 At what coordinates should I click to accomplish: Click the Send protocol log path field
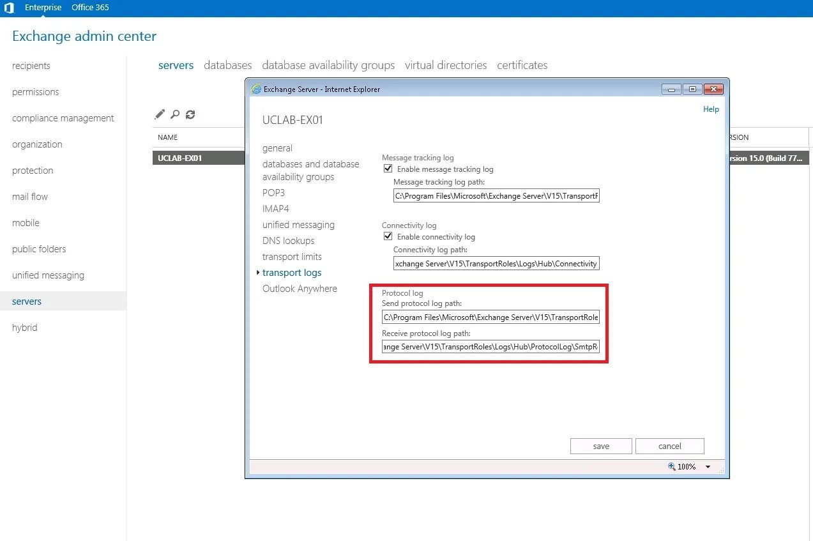[490, 317]
